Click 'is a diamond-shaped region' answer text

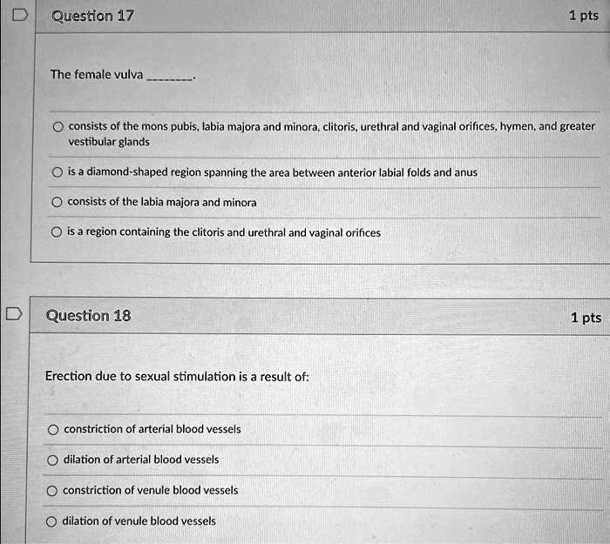(272, 172)
